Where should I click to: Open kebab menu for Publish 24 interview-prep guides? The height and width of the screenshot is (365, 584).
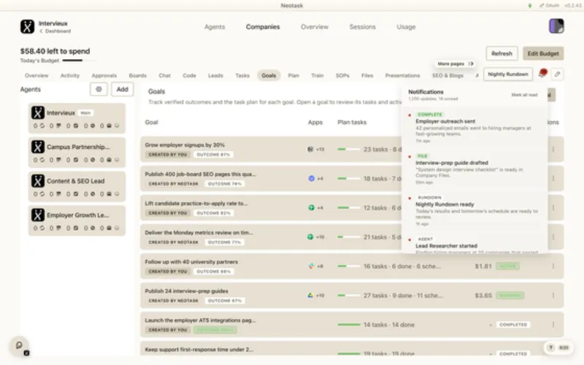(553, 296)
